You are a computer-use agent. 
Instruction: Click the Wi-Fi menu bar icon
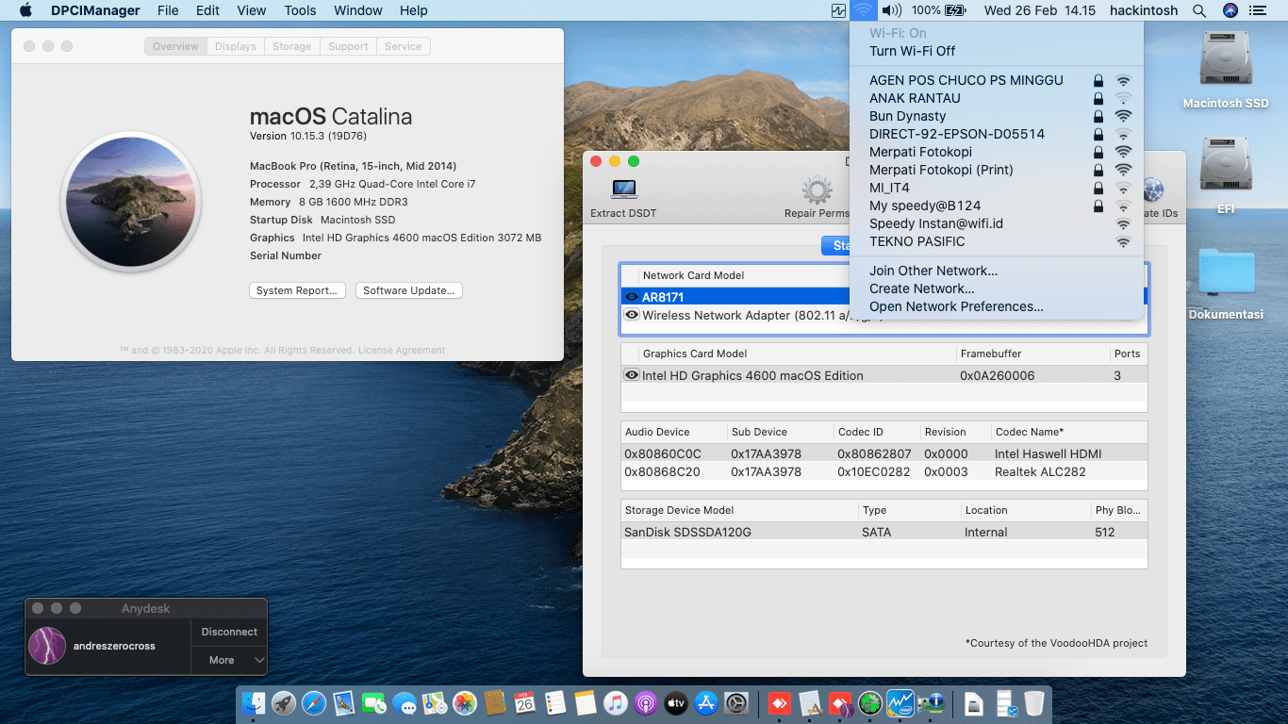point(863,10)
